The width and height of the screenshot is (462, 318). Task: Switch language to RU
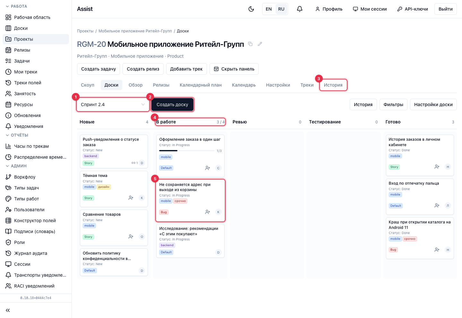click(281, 9)
